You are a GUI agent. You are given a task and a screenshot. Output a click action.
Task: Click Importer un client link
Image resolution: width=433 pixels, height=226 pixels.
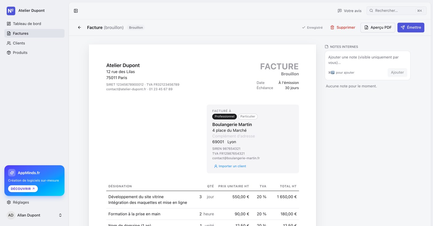tap(230, 166)
